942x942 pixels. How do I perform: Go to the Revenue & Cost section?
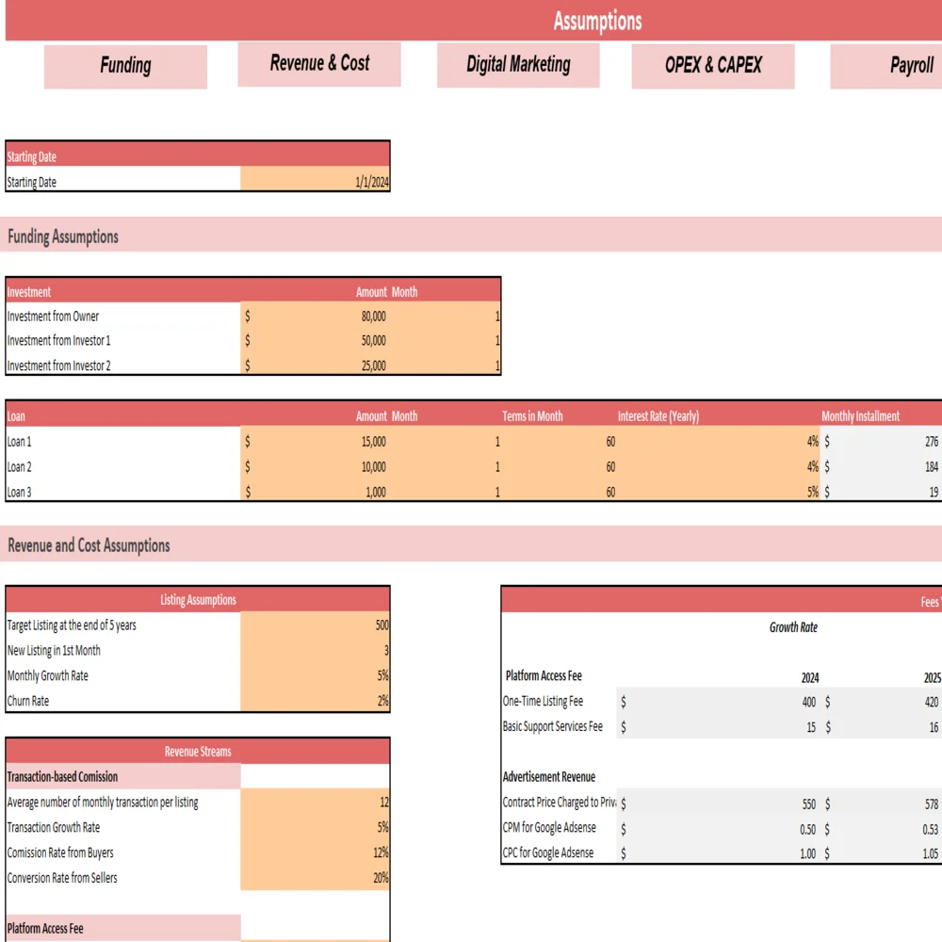(319, 64)
